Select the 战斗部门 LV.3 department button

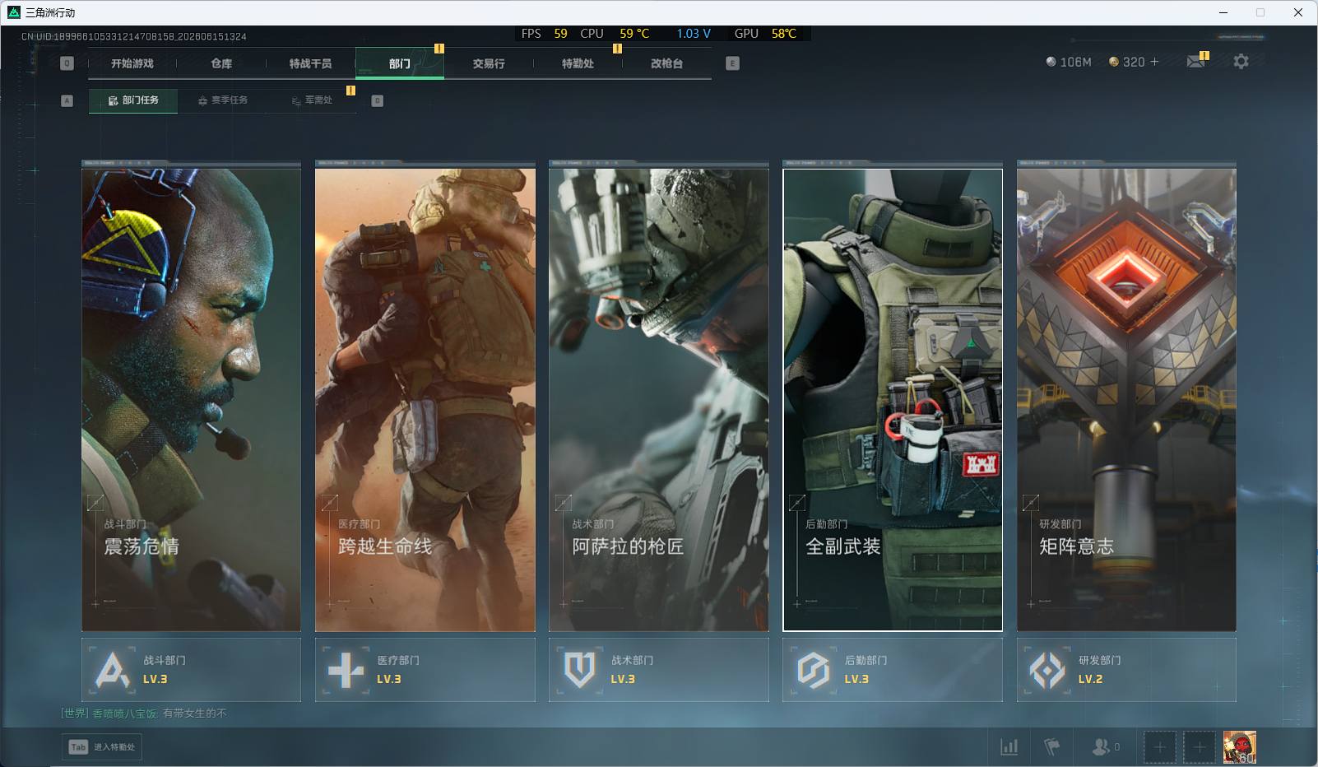coord(191,670)
